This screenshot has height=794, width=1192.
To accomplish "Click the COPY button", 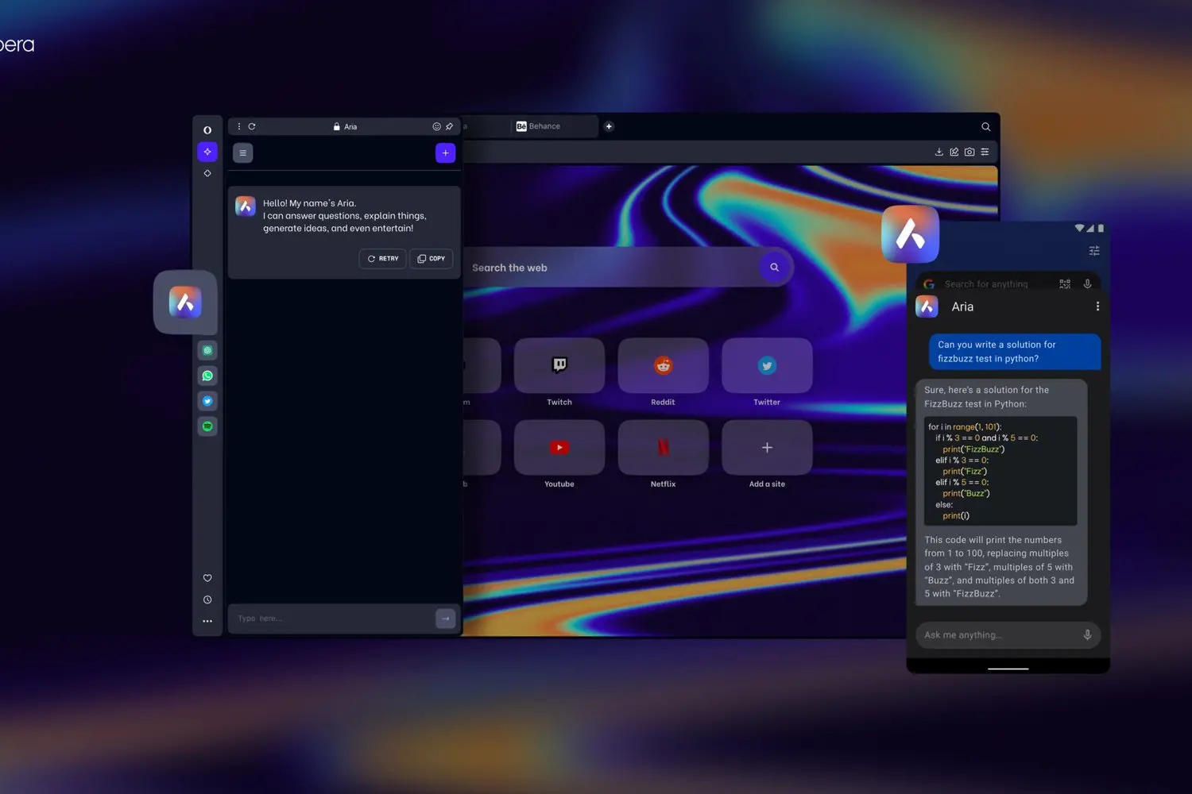I will [x=432, y=259].
